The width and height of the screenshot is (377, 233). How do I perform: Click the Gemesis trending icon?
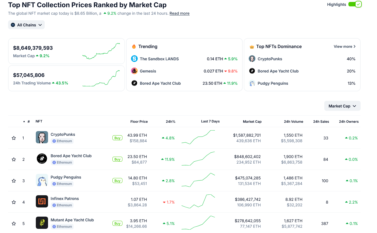coord(134,71)
